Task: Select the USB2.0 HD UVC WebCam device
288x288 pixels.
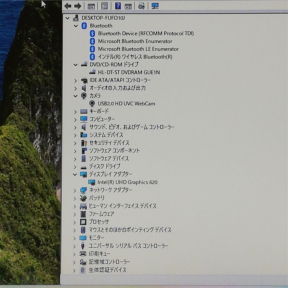Action: [126, 103]
